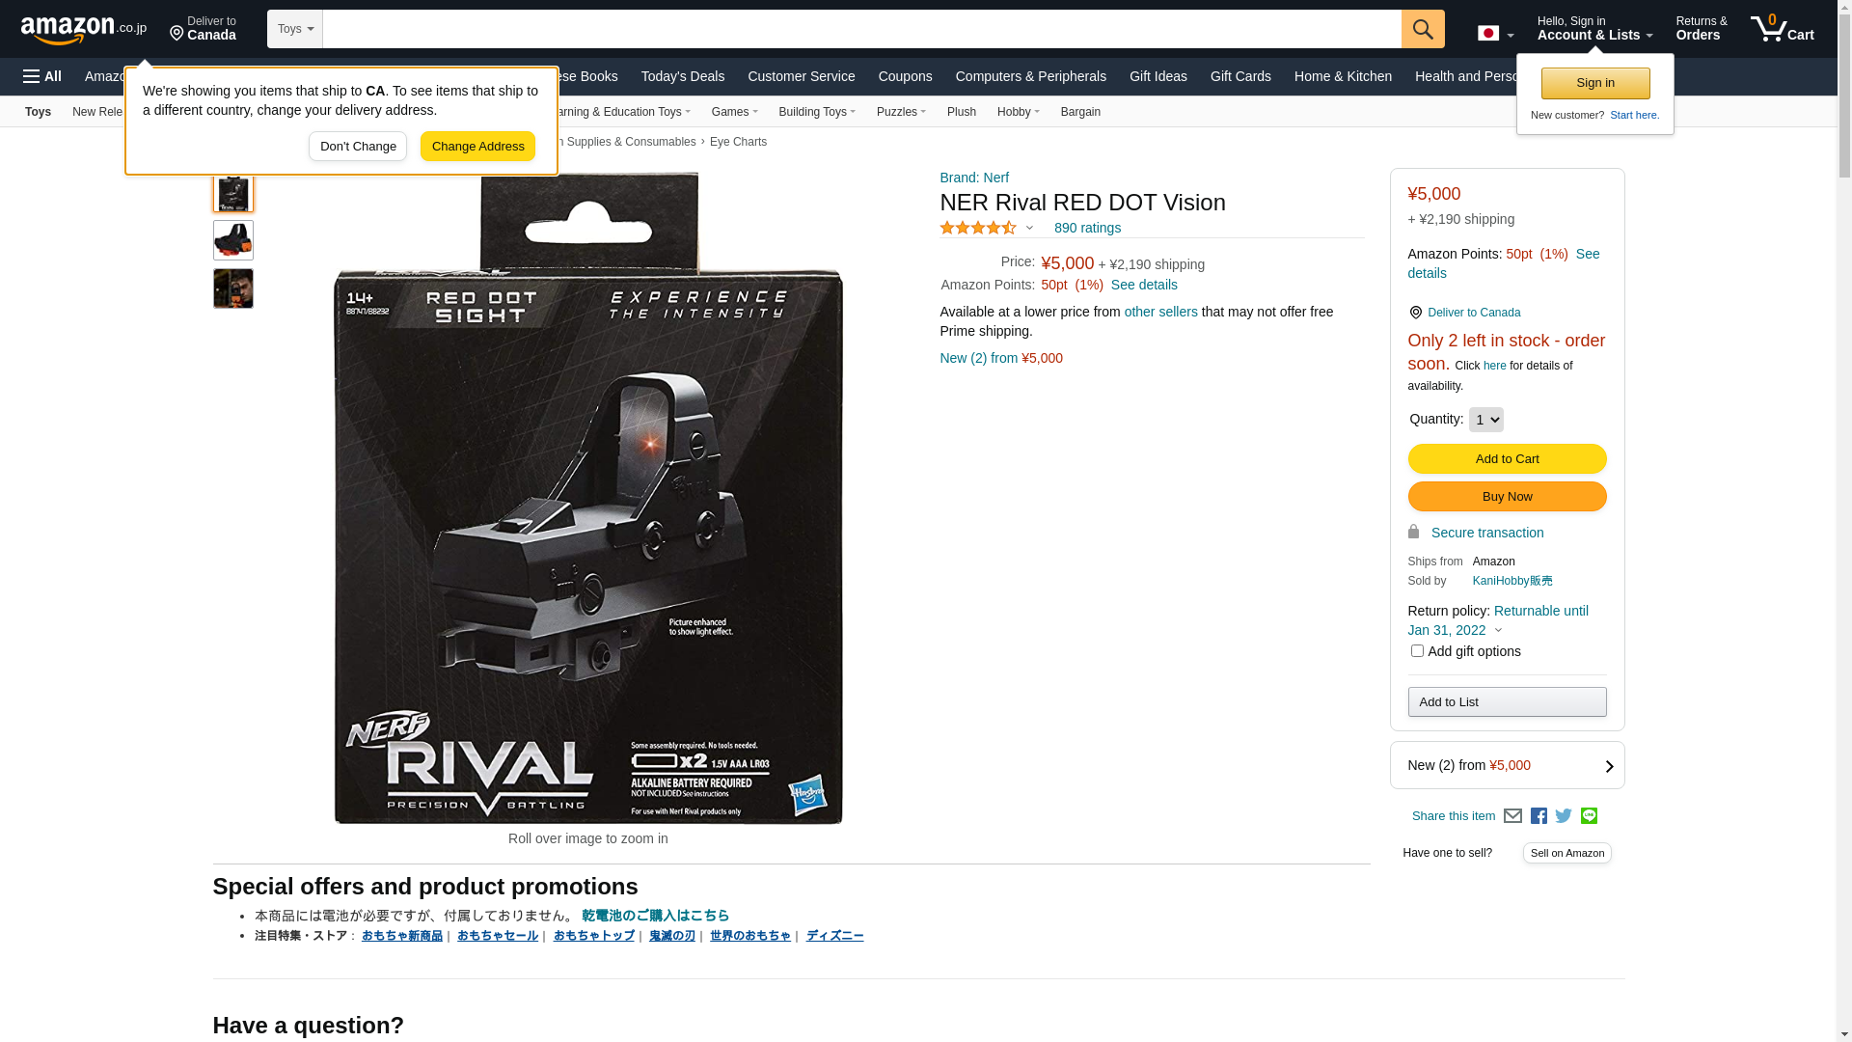Share this item on LINE
1852x1042 pixels.
tap(1589, 816)
